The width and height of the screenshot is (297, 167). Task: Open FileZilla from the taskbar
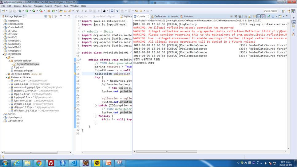[x=51, y=163]
